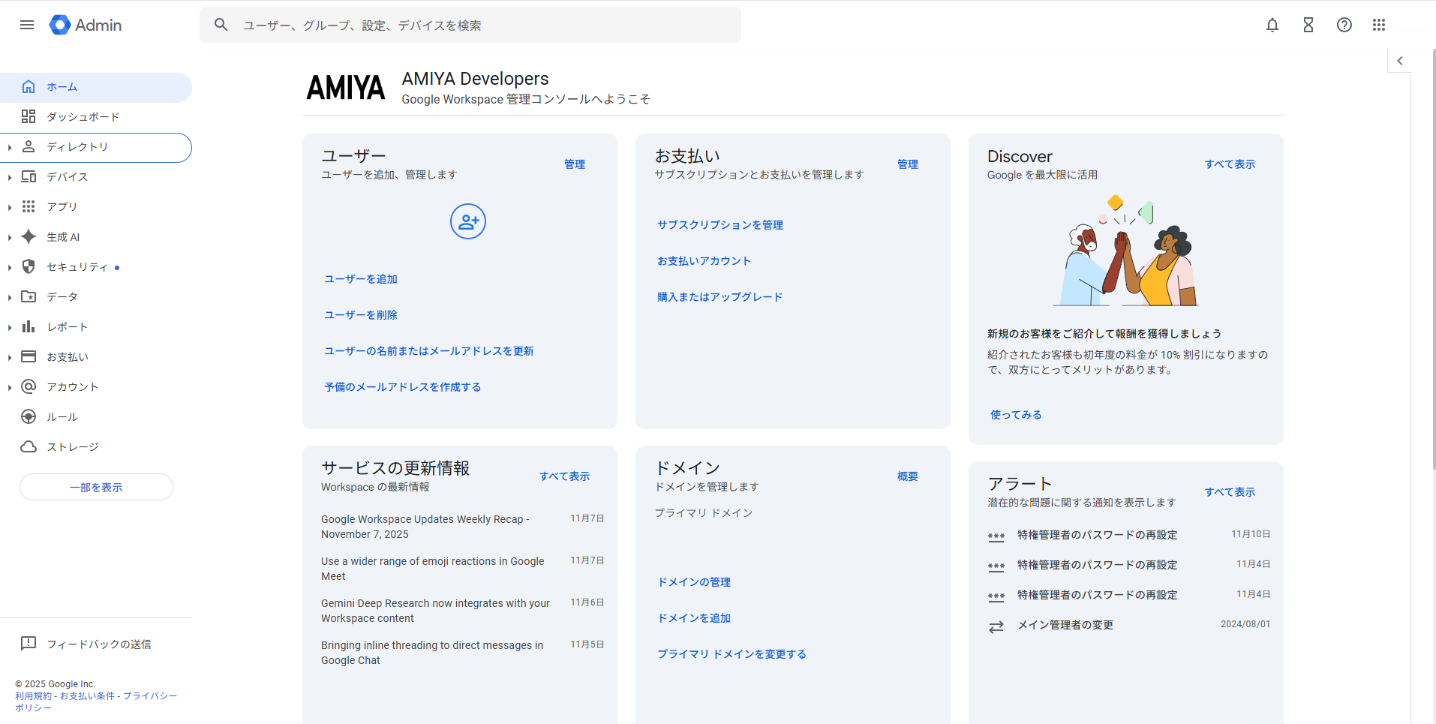Image resolution: width=1436 pixels, height=724 pixels.
Task: Click the お支払い credit card icon
Action: coord(29,356)
